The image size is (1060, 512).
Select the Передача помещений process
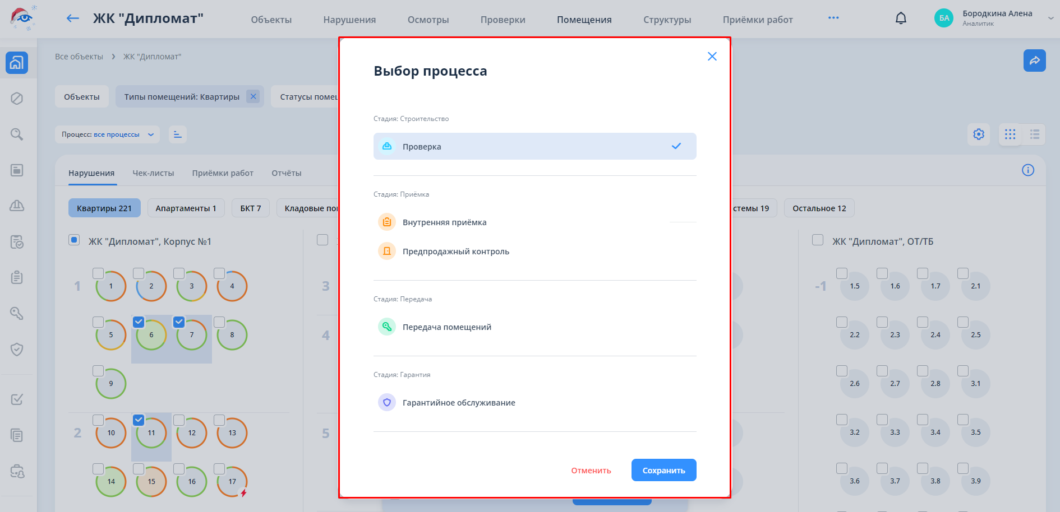point(446,327)
